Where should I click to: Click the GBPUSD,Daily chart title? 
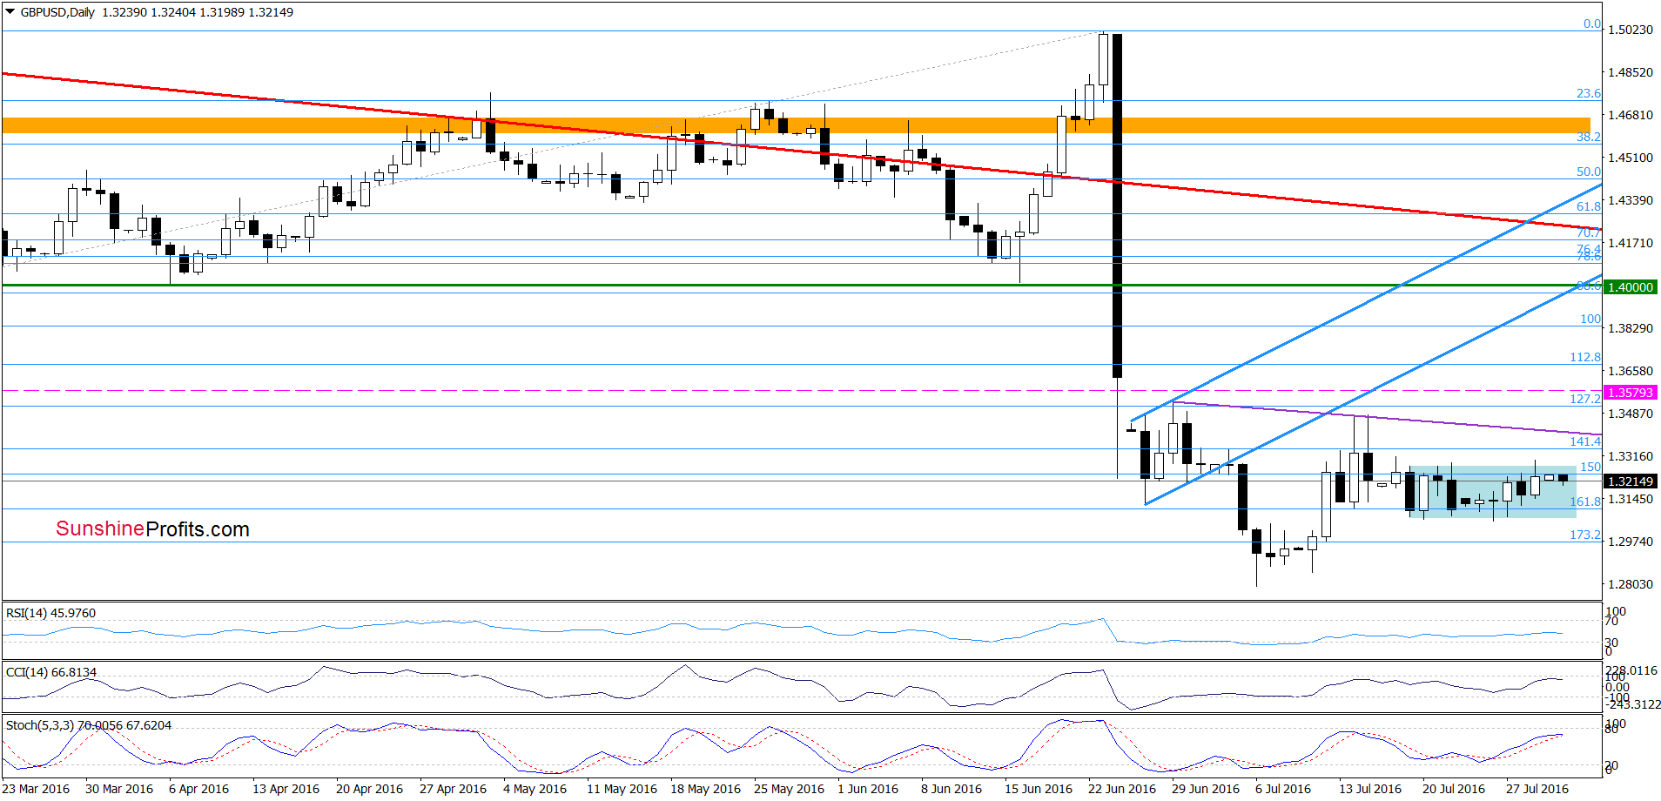(57, 12)
